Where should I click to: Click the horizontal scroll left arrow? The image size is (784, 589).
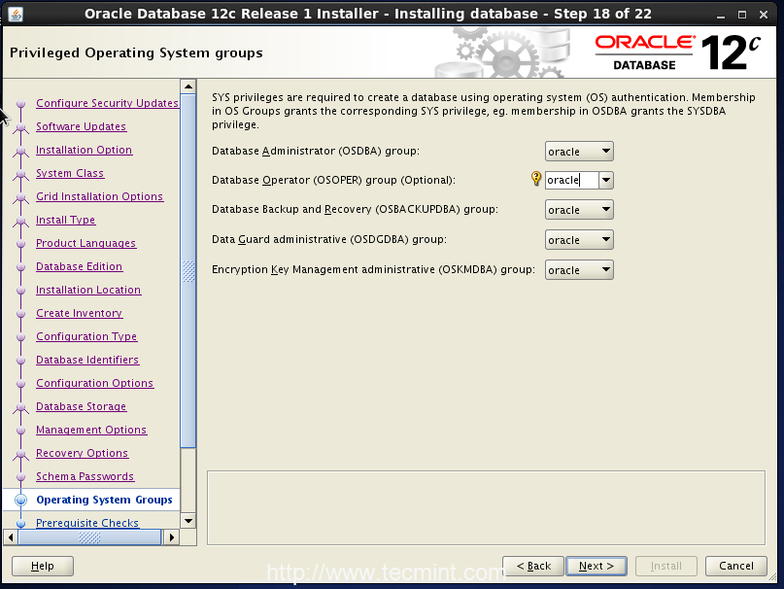[x=11, y=537]
